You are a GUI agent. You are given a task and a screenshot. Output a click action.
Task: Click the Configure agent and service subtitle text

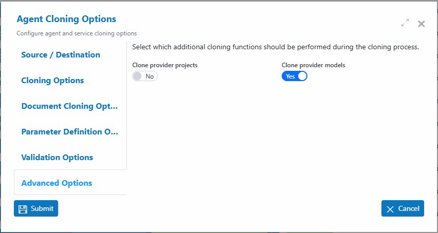(x=77, y=33)
